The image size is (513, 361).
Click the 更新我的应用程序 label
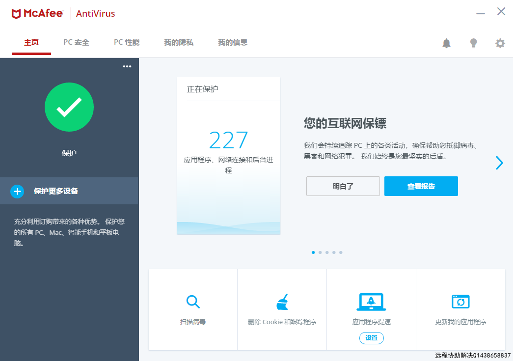460,322
